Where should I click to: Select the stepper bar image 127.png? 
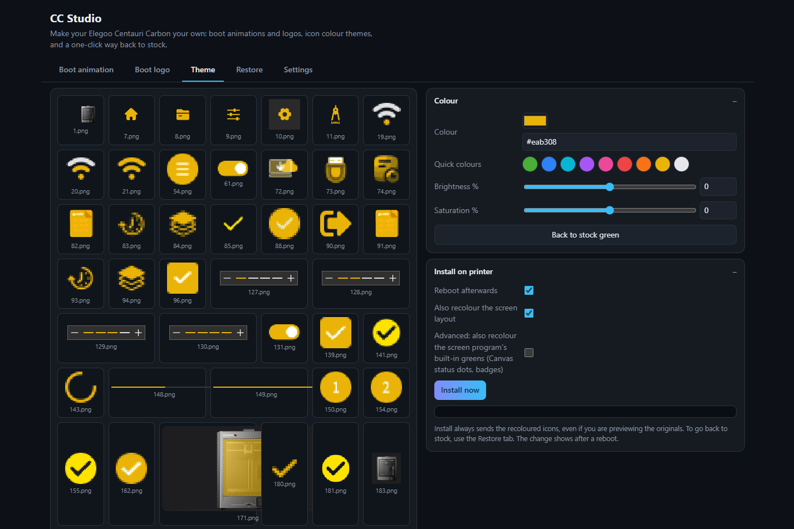[259, 284]
